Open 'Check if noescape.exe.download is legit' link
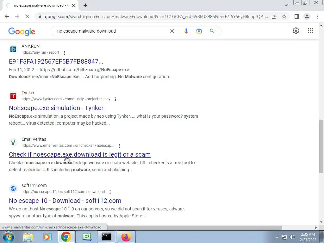Screen dimensions: 324x243 80,154
